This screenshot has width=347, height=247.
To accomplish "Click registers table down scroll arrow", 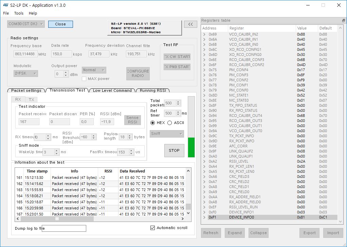I will pos(340,222).
